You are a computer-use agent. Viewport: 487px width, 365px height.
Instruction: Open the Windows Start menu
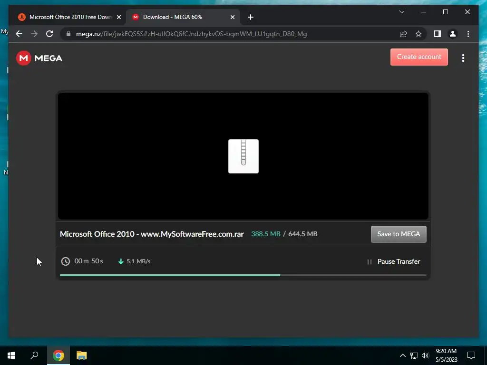tap(11, 355)
